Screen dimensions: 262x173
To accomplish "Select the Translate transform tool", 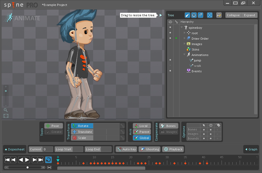I will [82, 132].
